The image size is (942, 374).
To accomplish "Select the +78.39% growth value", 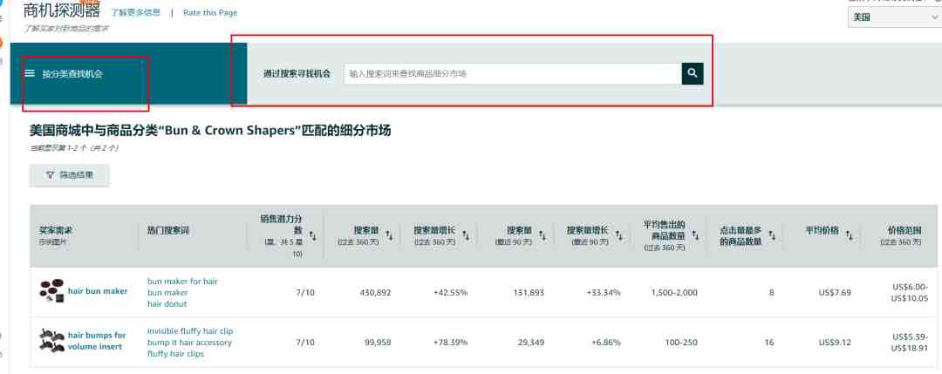I will point(450,343).
